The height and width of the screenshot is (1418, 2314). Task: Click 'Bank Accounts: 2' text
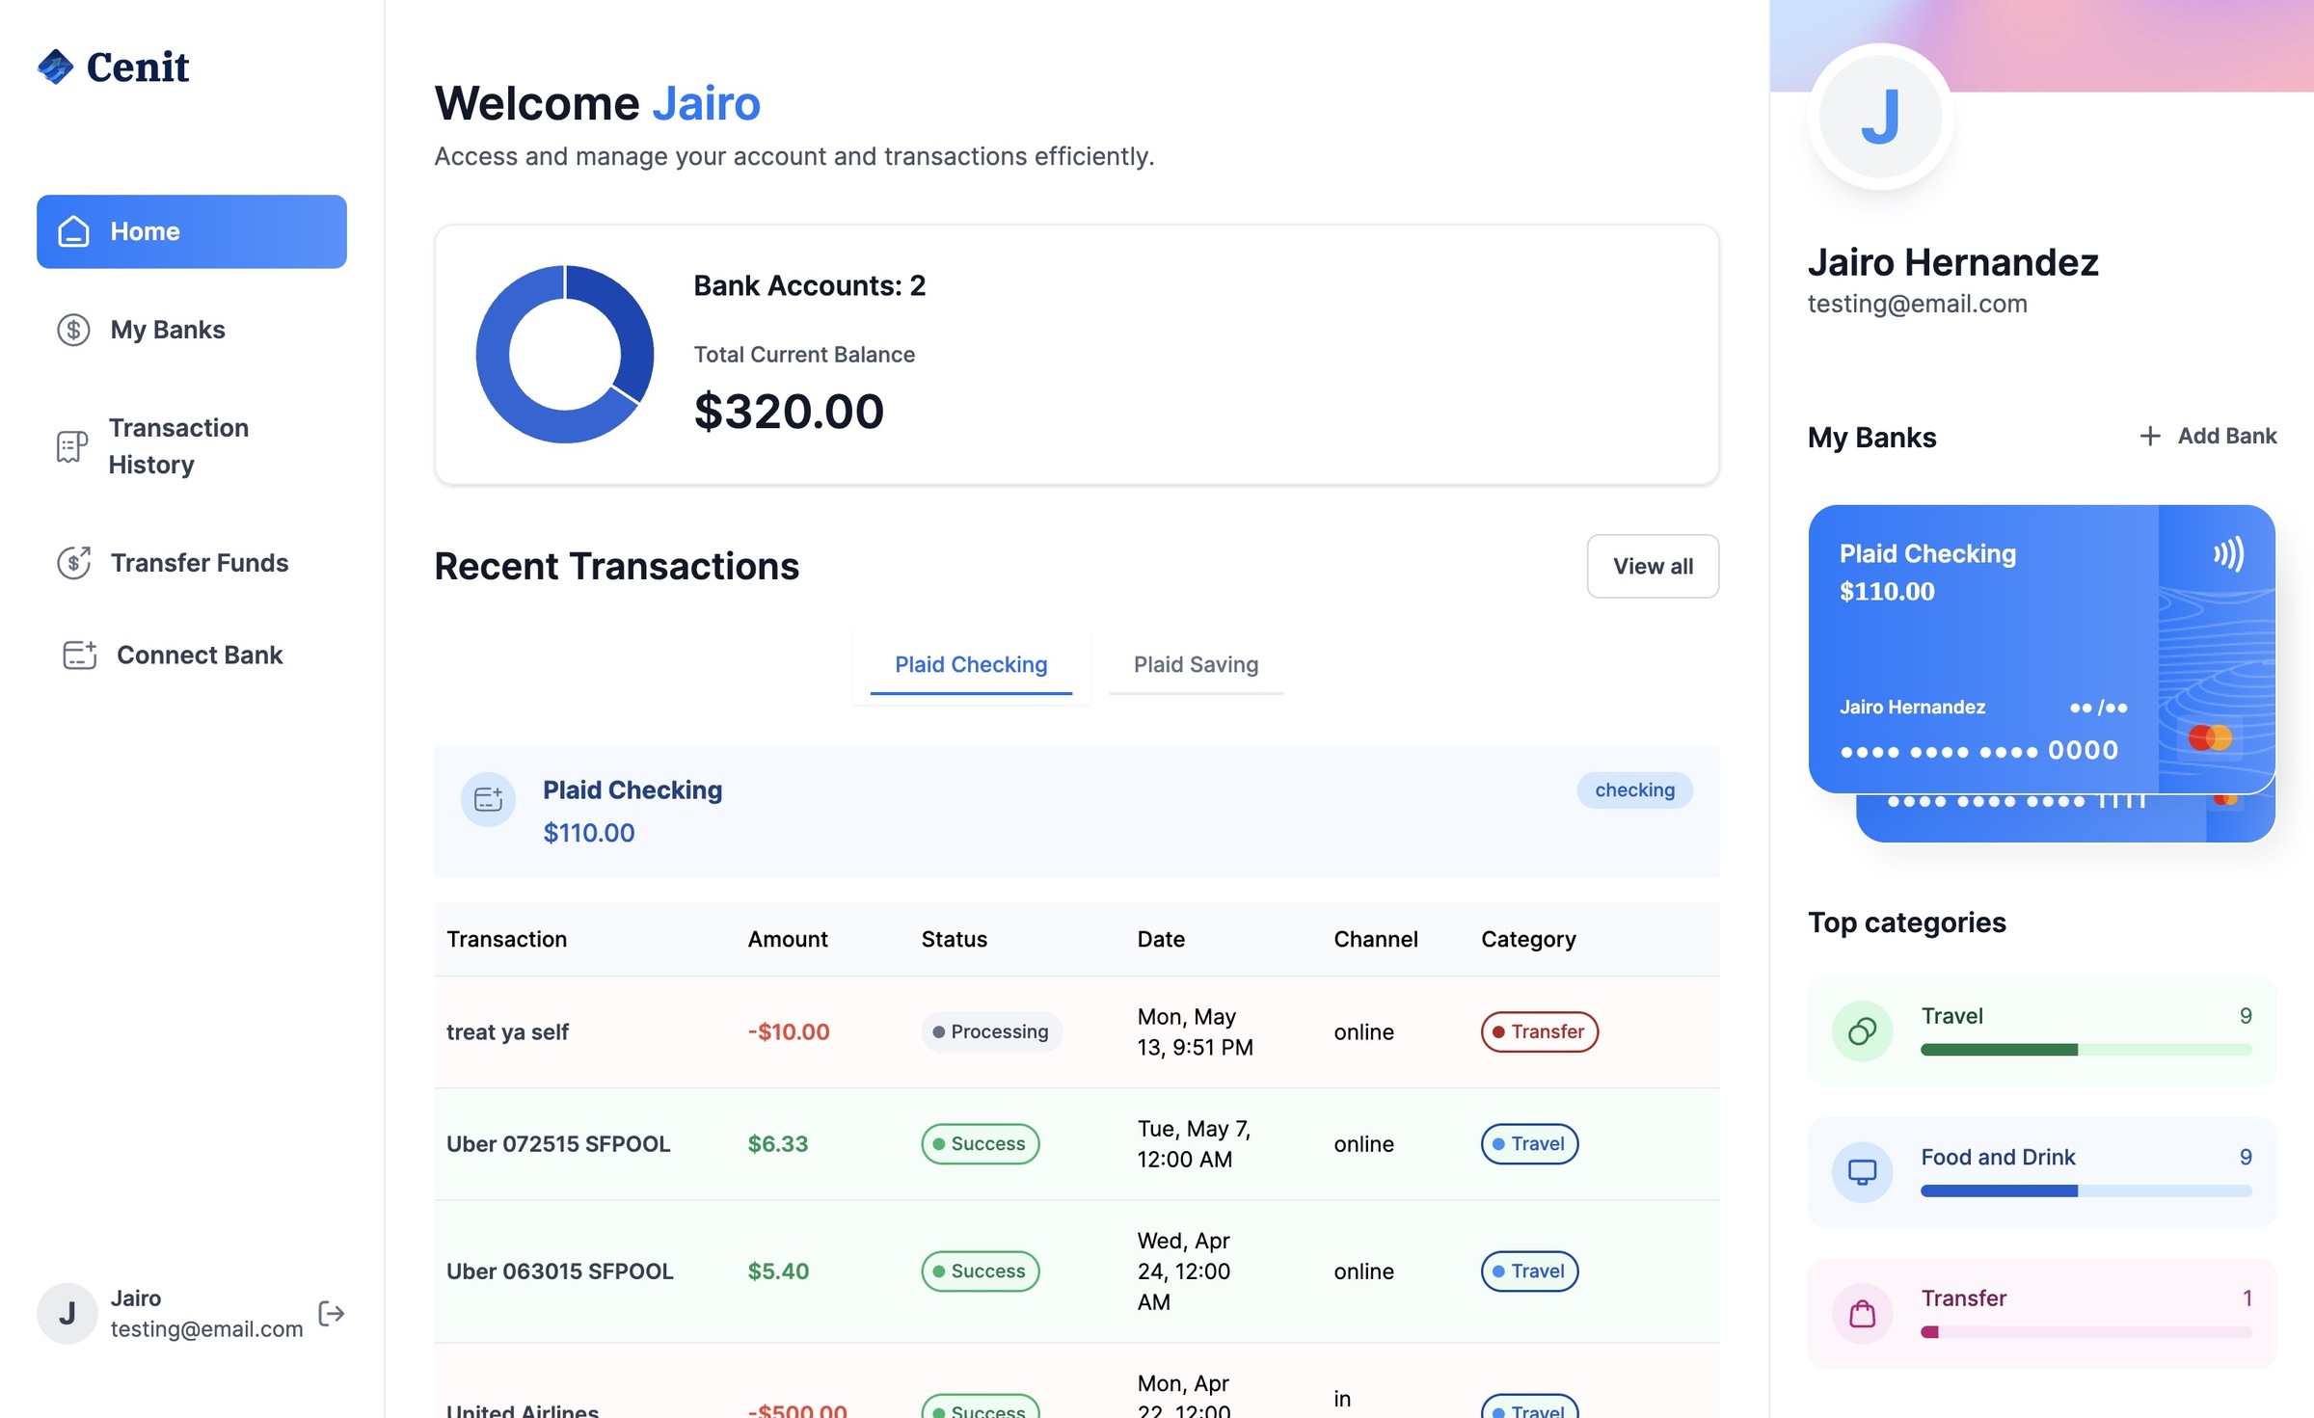click(x=809, y=285)
